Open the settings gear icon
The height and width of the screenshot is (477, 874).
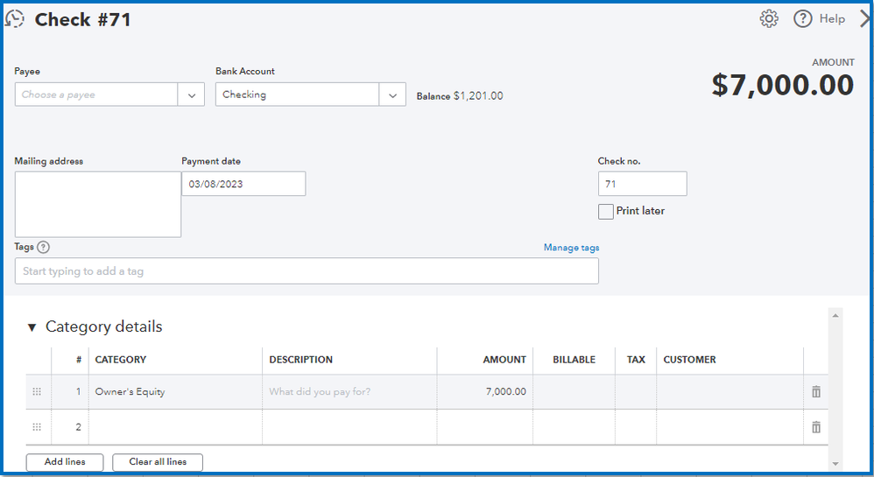(x=769, y=19)
